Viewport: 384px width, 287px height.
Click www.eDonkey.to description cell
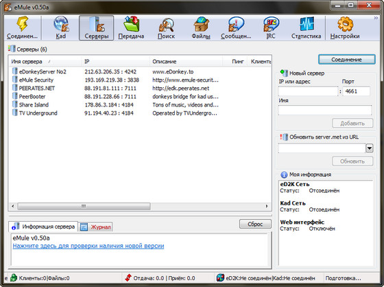(173, 71)
